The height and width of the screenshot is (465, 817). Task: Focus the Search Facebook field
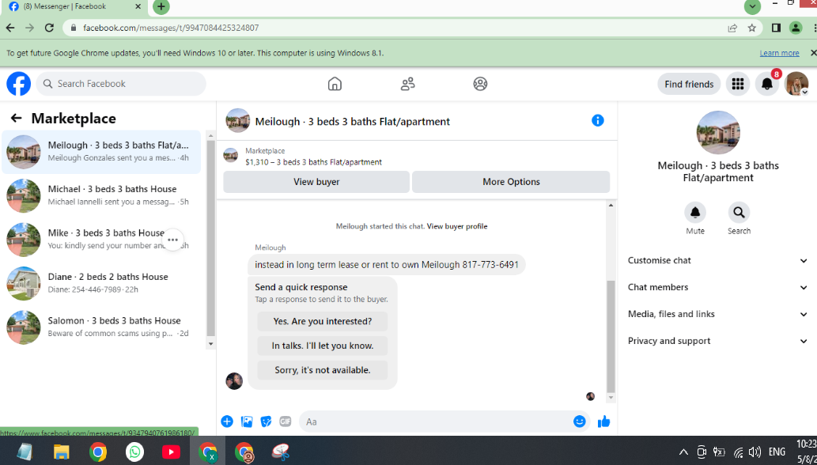point(121,84)
